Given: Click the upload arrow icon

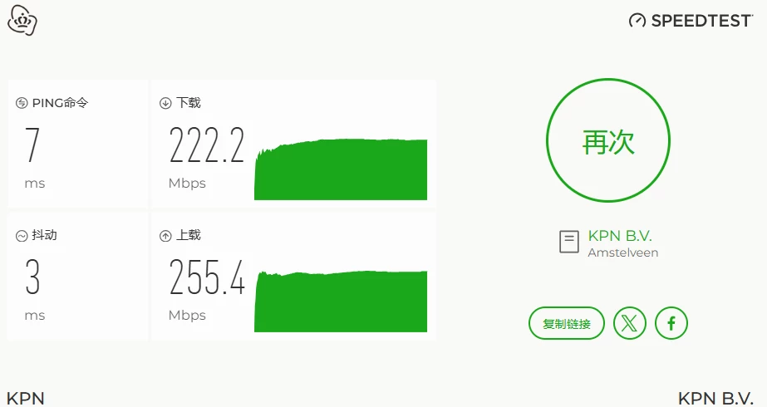Looking at the screenshot, I should [165, 236].
